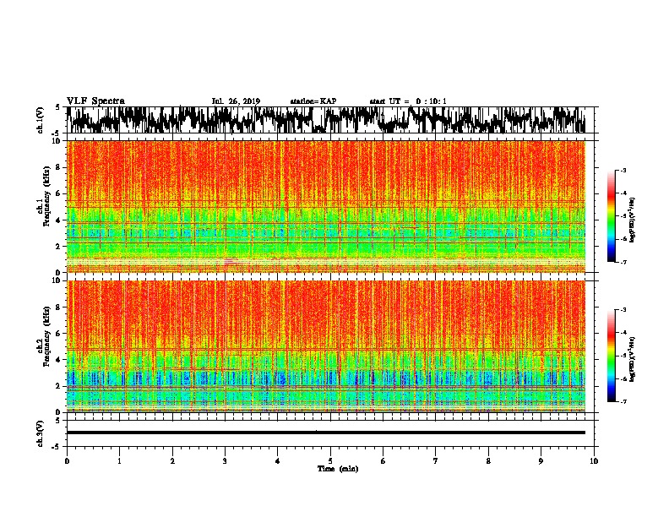Click the ch.1 waveform trace panel at the top
This screenshot has width=669, height=517.
330,120
